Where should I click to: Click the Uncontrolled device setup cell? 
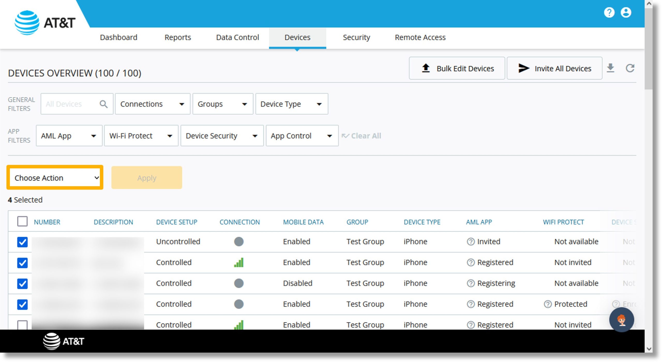coord(178,241)
